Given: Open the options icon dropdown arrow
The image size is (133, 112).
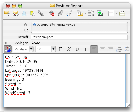Looking at the screenshot, I should [x=85, y=13].
